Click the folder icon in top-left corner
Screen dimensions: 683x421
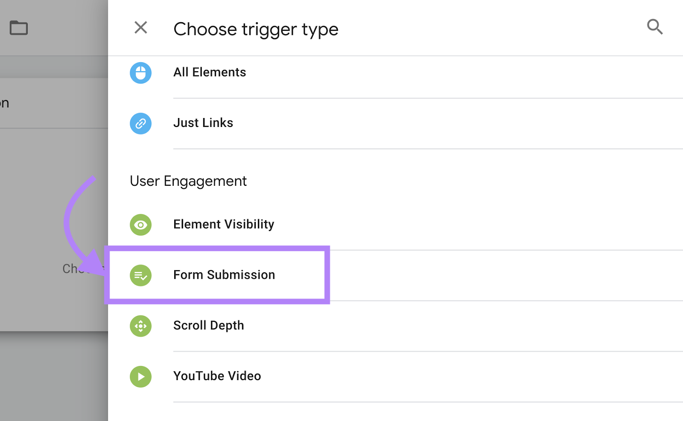(x=18, y=27)
